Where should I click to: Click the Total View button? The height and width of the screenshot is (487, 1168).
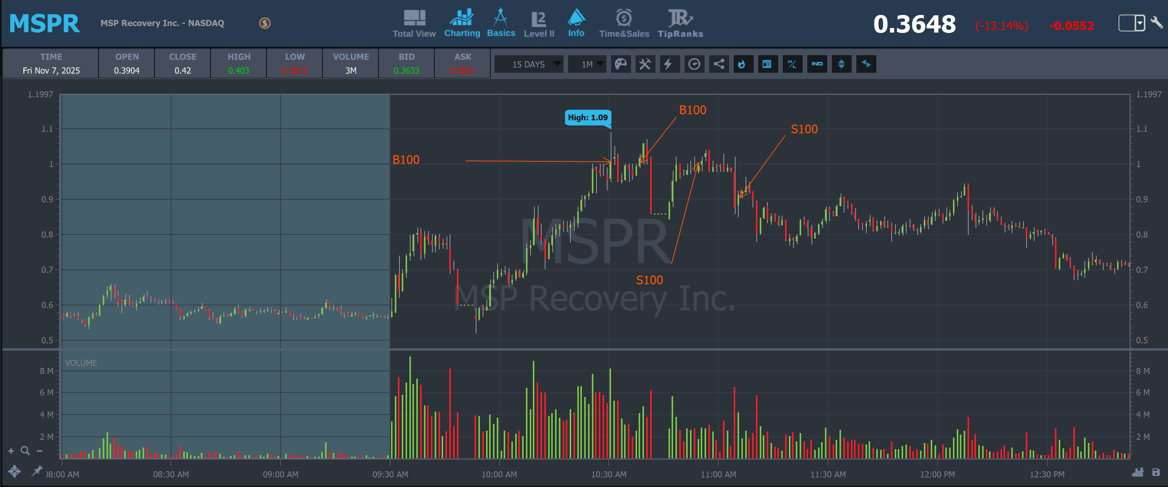414,23
